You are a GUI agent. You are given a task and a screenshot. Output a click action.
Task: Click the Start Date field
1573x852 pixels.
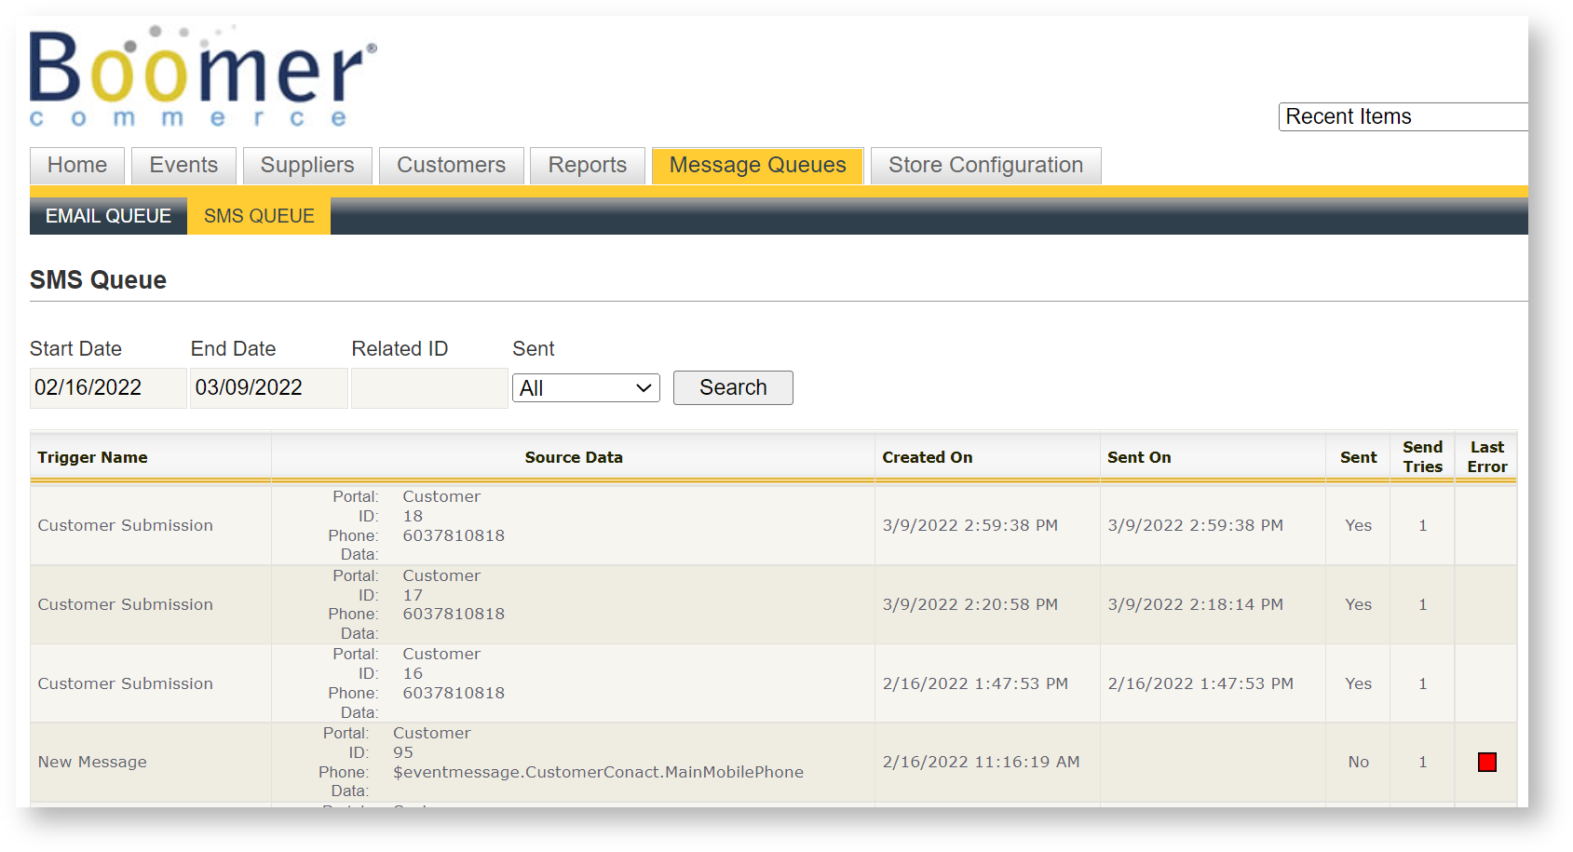coord(107,388)
